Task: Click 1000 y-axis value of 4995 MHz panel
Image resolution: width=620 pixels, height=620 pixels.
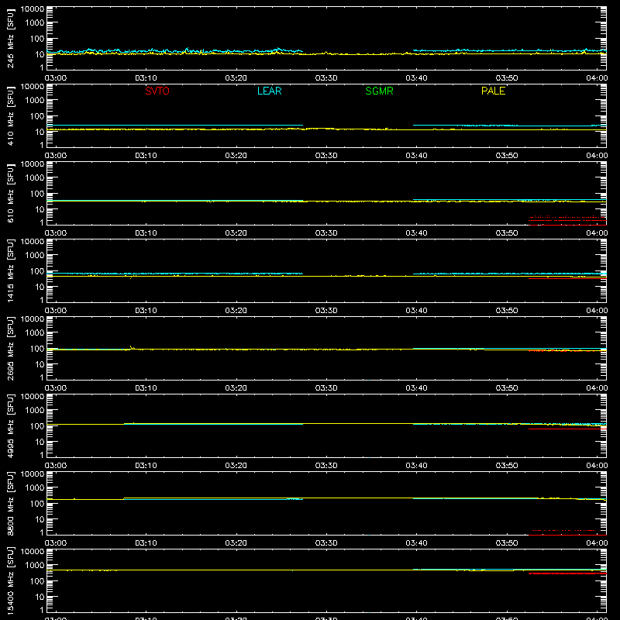Action: click(35, 411)
